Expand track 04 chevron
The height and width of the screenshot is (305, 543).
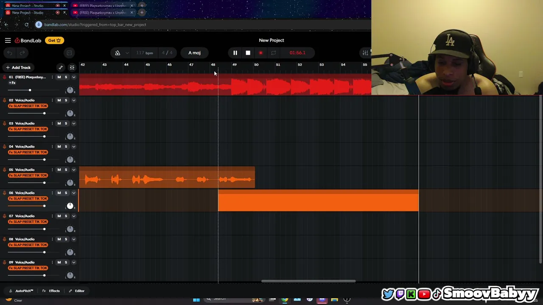coord(73,147)
